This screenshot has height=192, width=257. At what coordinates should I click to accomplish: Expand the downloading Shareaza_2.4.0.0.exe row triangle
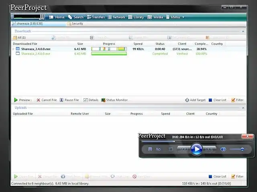tap(13, 49)
